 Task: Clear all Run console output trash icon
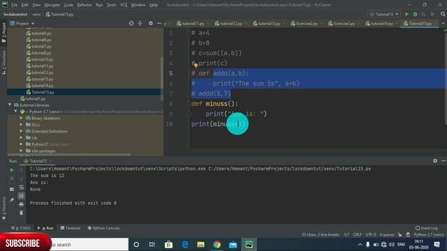click(22, 213)
